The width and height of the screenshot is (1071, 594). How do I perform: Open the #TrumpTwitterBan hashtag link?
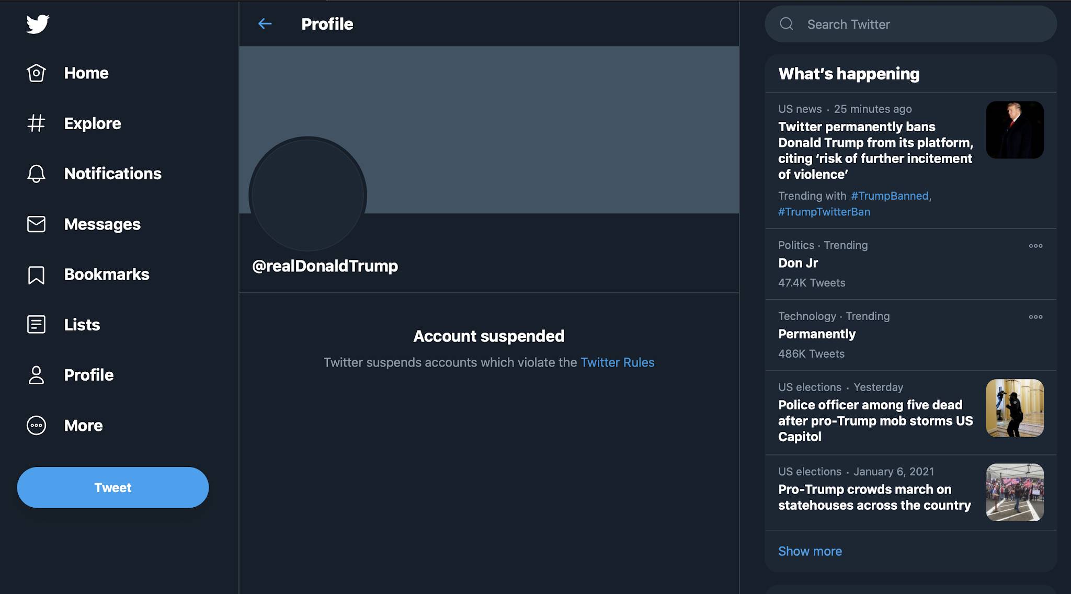click(x=824, y=212)
